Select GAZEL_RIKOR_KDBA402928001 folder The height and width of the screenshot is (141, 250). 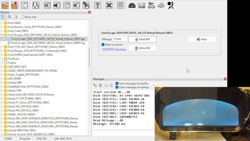click(x=32, y=70)
